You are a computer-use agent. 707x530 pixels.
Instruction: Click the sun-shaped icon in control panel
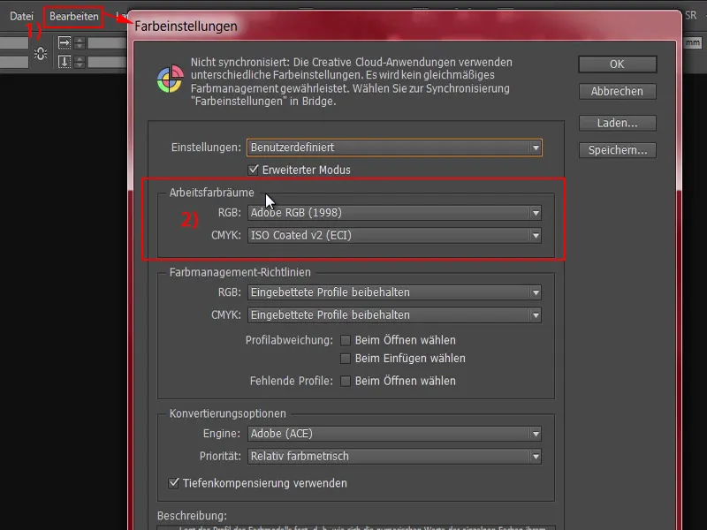pos(41,54)
